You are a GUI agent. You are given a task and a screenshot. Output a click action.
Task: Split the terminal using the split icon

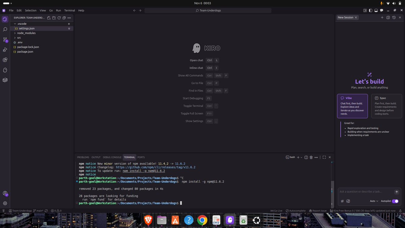[x=306, y=157]
